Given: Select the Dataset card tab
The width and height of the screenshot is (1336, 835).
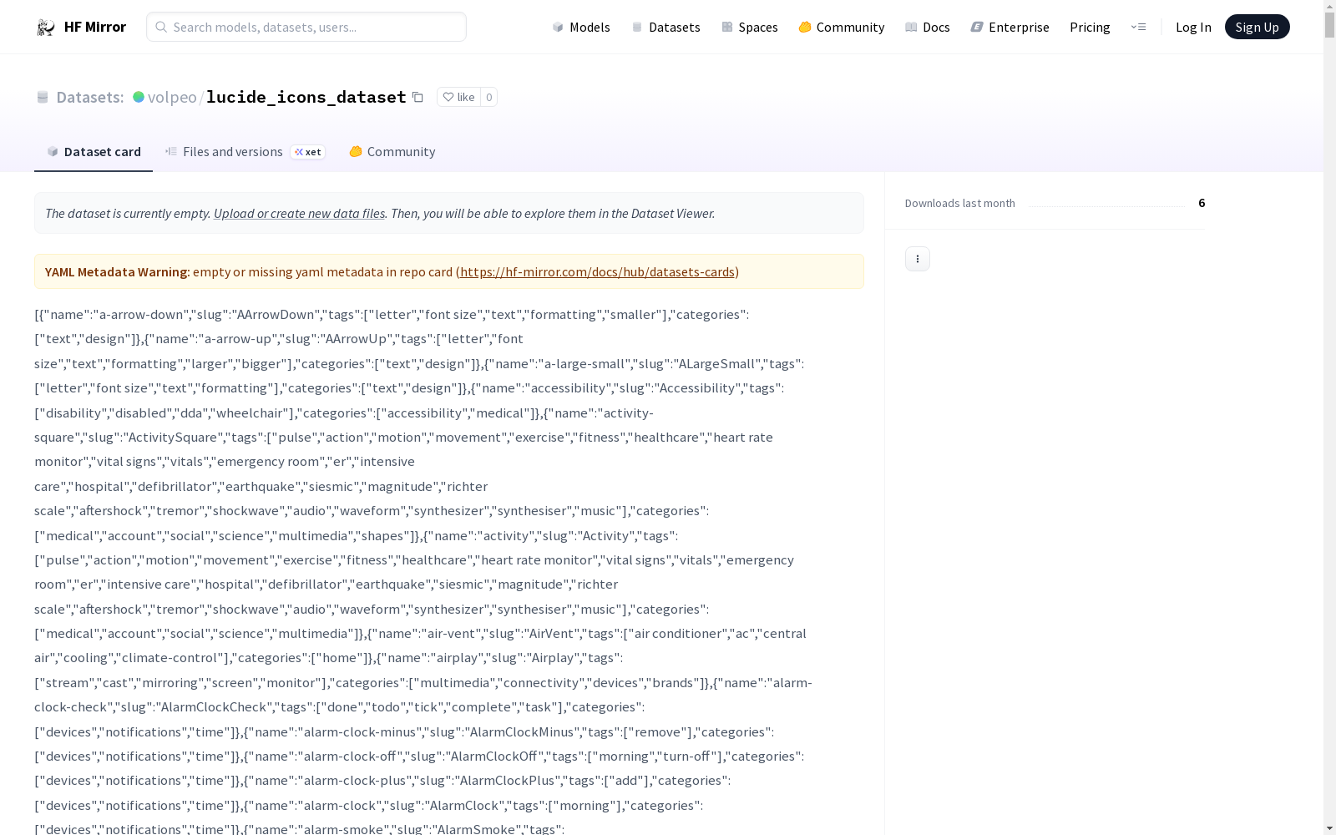Looking at the screenshot, I should point(94,151).
